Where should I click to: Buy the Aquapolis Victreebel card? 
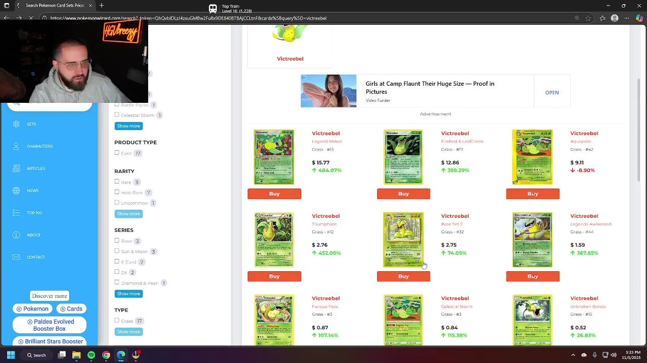point(533,194)
